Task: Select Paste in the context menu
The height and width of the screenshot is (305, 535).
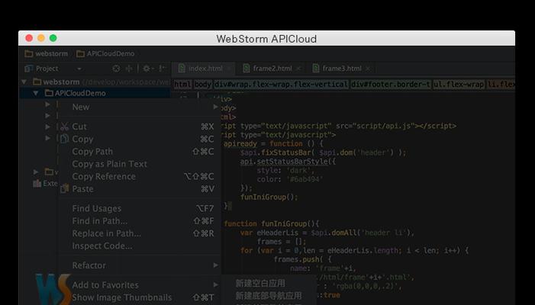Action: tap(140, 189)
